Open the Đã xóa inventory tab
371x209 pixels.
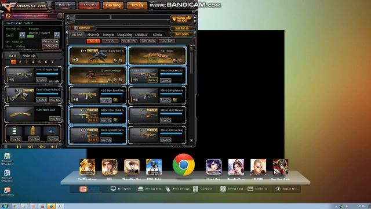pyautogui.click(x=157, y=35)
